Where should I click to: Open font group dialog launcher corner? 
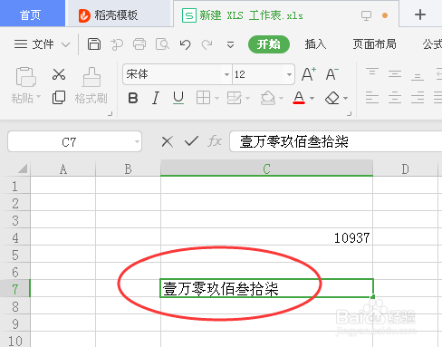pos(349,113)
